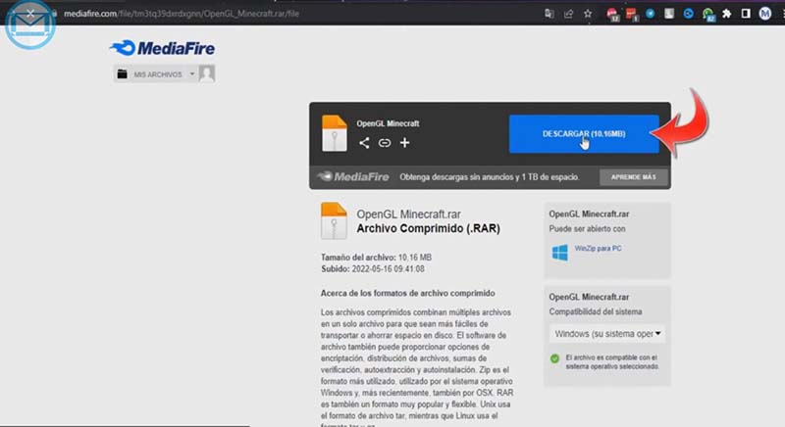
Task: Click the gray MediaFire logo in promo bar
Action: 353,176
